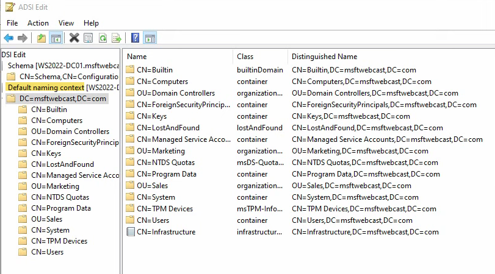Click the Refresh toolbar icon
The width and height of the screenshot is (495, 274).
[x=103, y=38]
